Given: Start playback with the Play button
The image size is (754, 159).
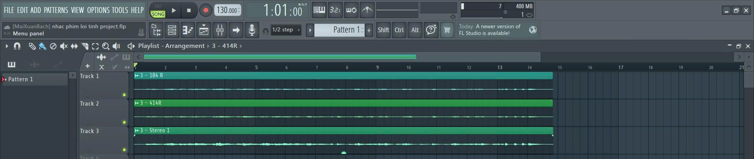Looking at the screenshot, I should coord(174,11).
